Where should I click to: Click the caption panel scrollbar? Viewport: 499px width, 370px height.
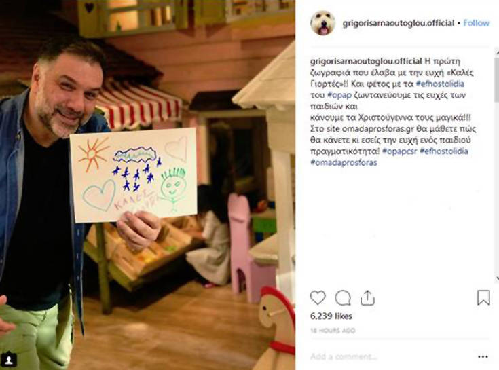point(496,164)
